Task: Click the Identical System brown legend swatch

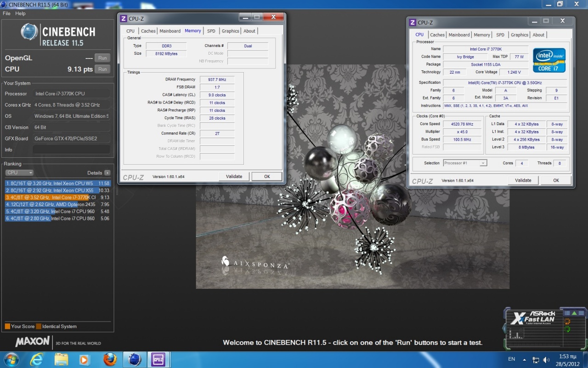Action: (x=39, y=327)
